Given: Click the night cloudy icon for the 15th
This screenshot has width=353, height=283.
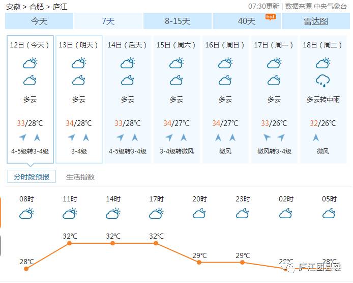Looking at the screenshot, I should coord(176,81).
